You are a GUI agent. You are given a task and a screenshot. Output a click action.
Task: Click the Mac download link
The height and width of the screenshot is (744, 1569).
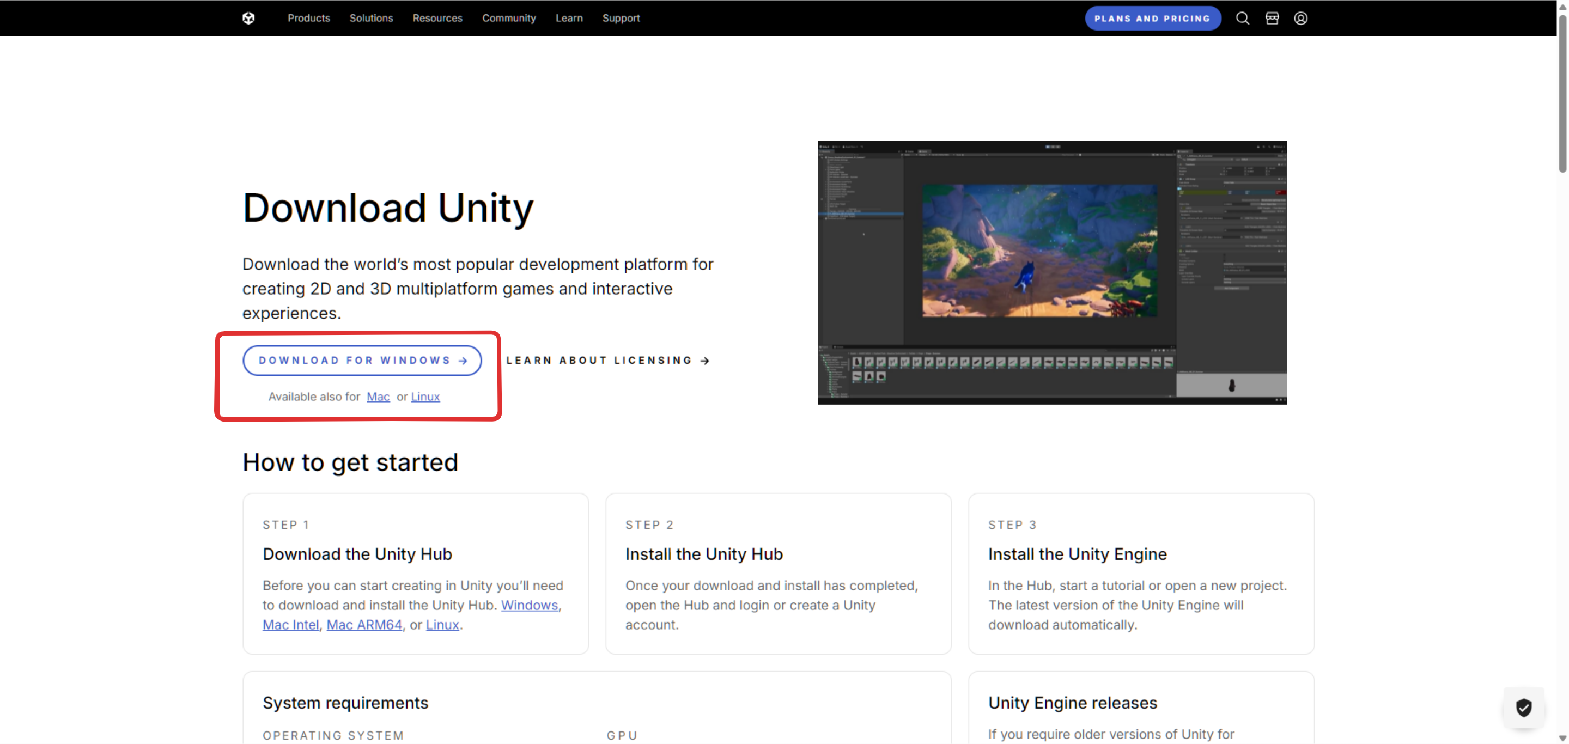(378, 397)
